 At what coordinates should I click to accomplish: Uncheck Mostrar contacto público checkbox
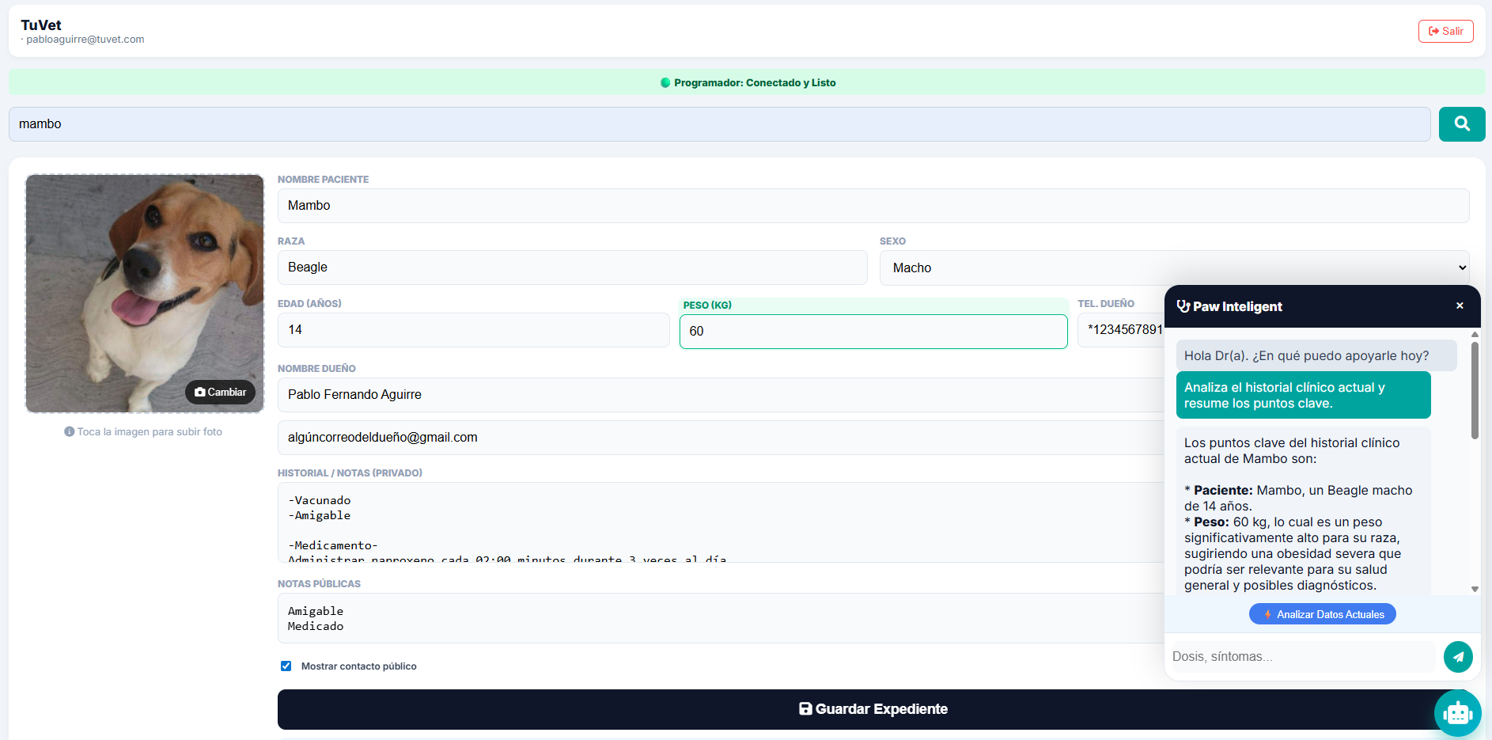pos(286,666)
